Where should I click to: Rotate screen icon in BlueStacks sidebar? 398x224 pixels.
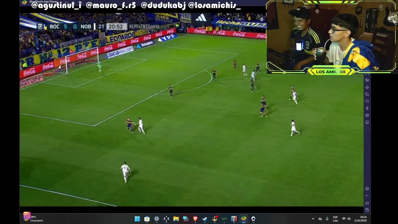367,94
